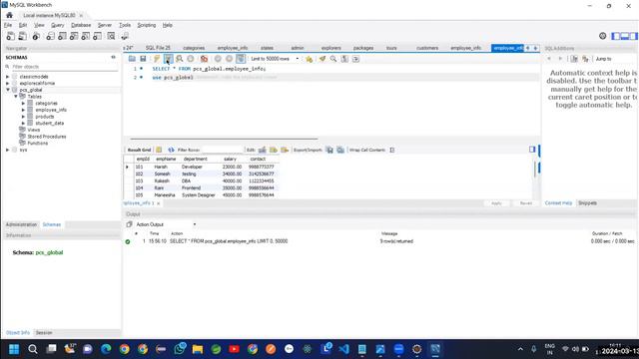The image size is (639, 359).
Task: Open the Scripting menu
Action: [147, 25]
